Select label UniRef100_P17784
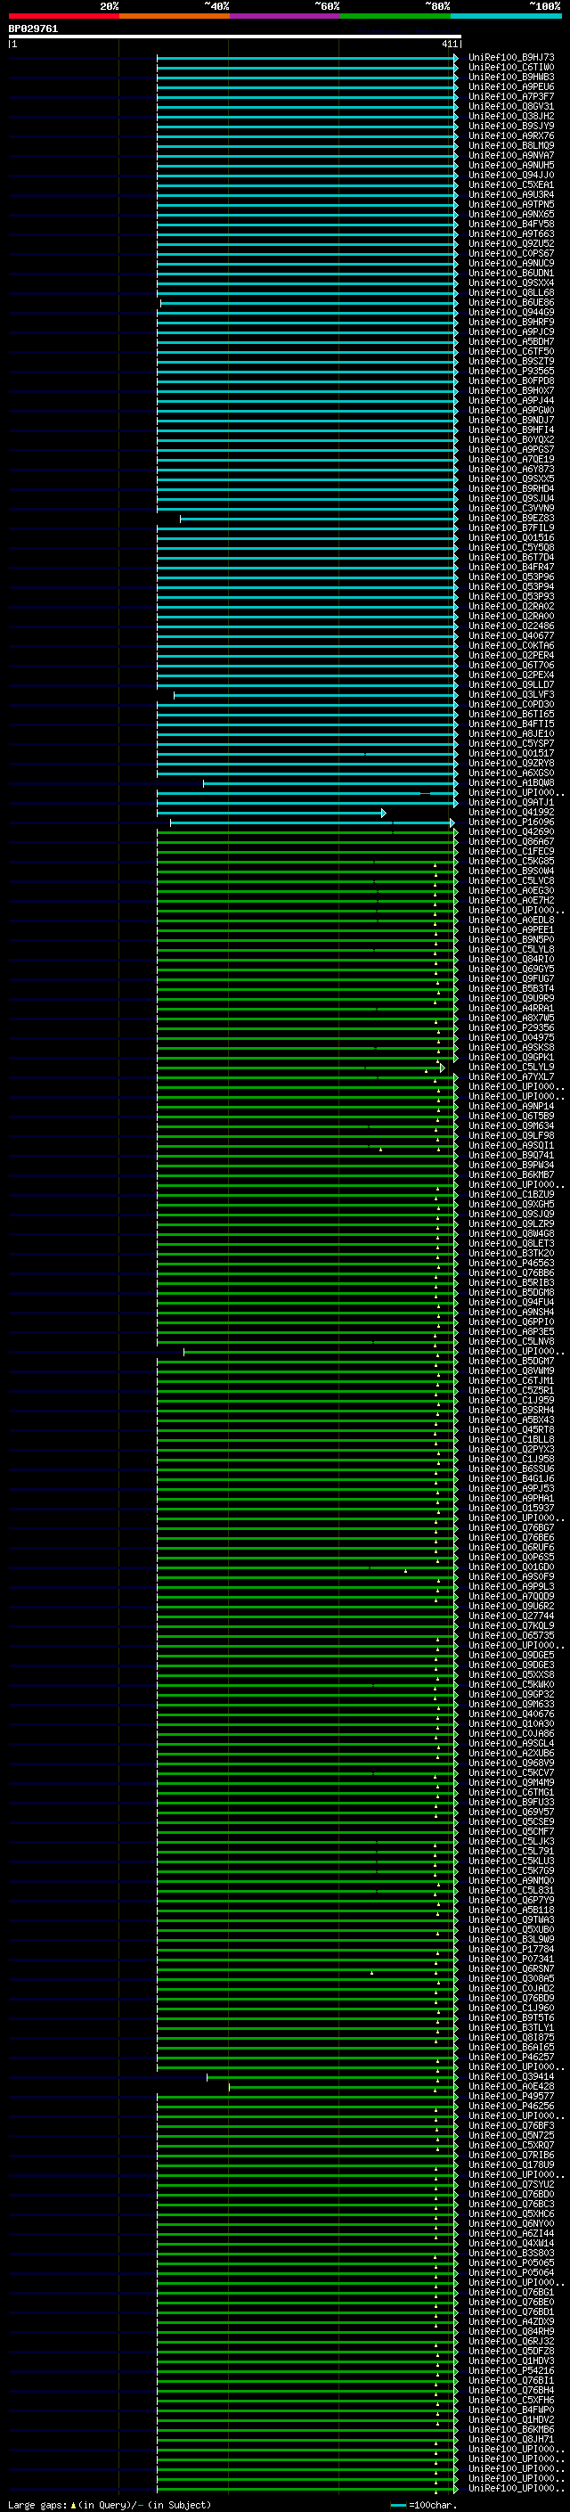 point(511,1950)
